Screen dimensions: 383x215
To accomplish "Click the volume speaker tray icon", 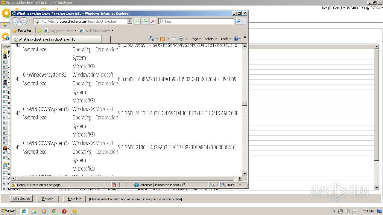I will point(347,211).
